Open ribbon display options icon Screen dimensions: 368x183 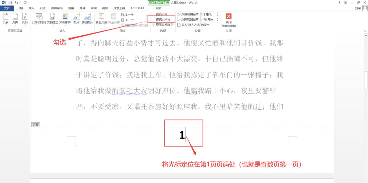click(346, 2)
